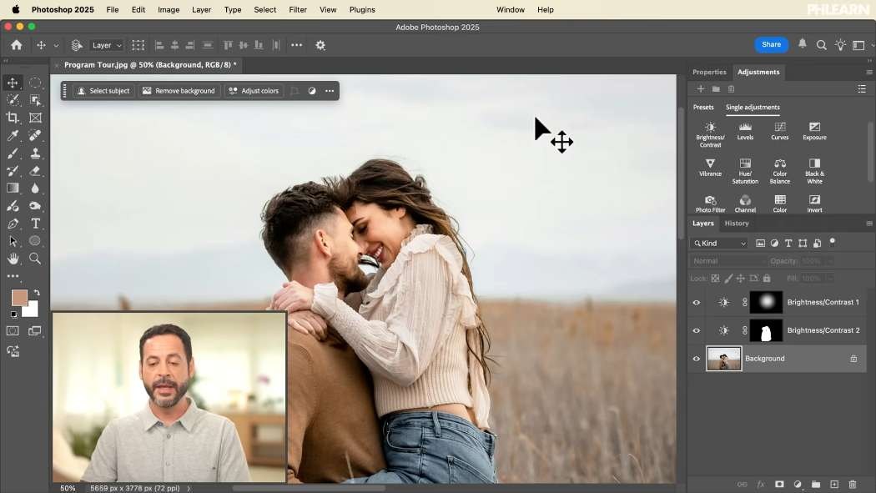Toggle filter for smart objects

pos(818,243)
